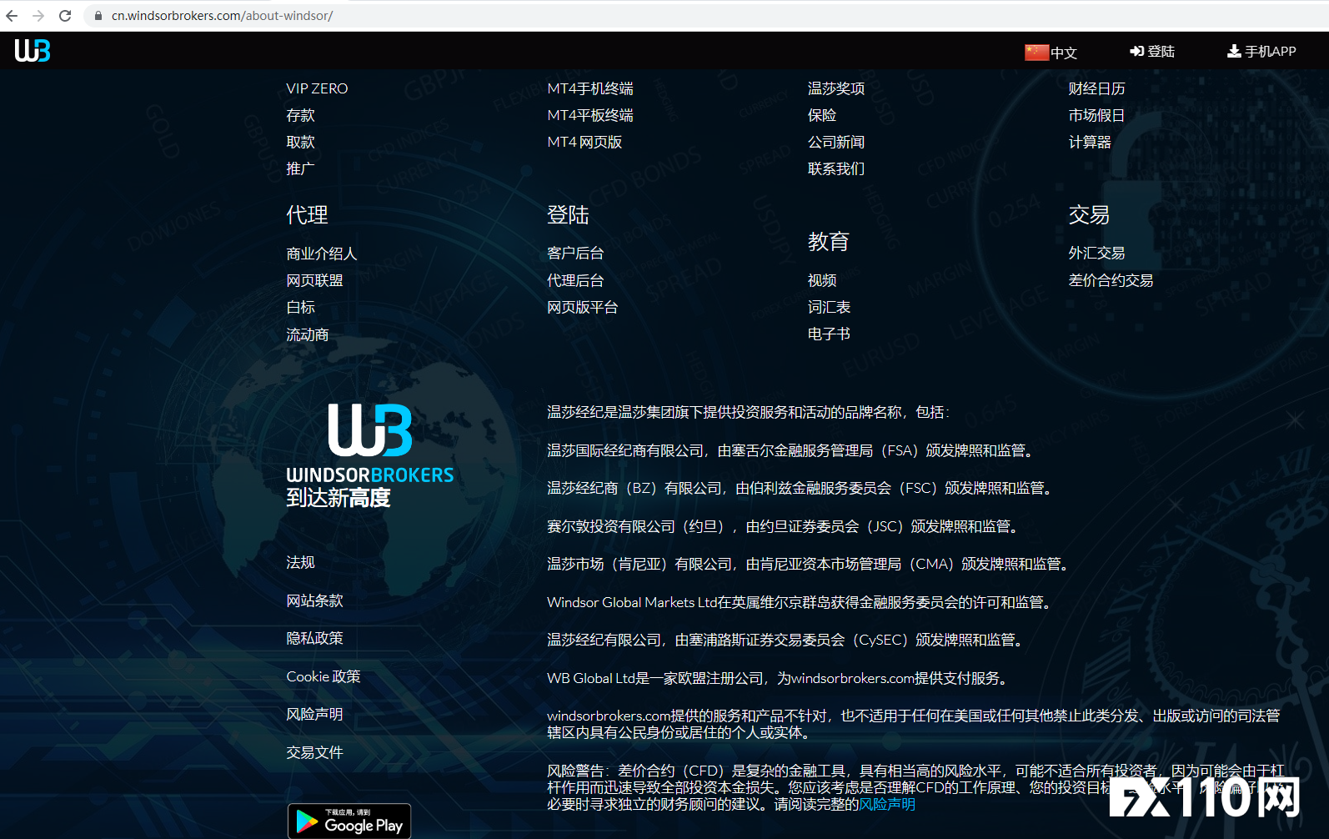Open 公司新闻 company news link
Viewport: 1329px width, 839px height.
point(836,142)
